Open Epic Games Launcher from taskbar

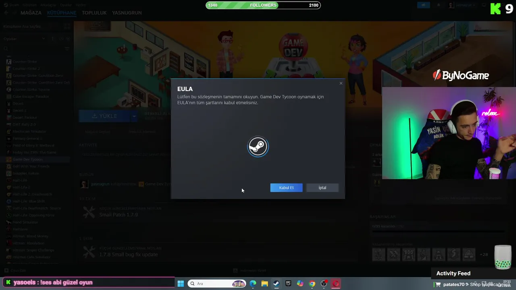tap(288, 284)
